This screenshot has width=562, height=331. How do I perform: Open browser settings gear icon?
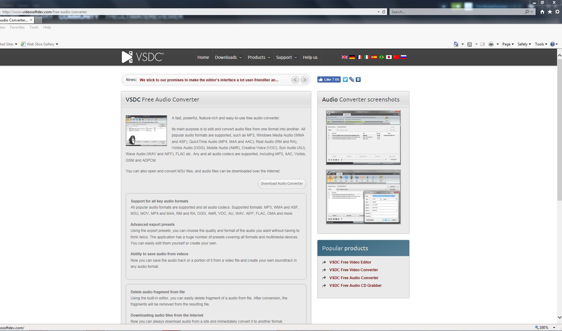click(x=557, y=12)
